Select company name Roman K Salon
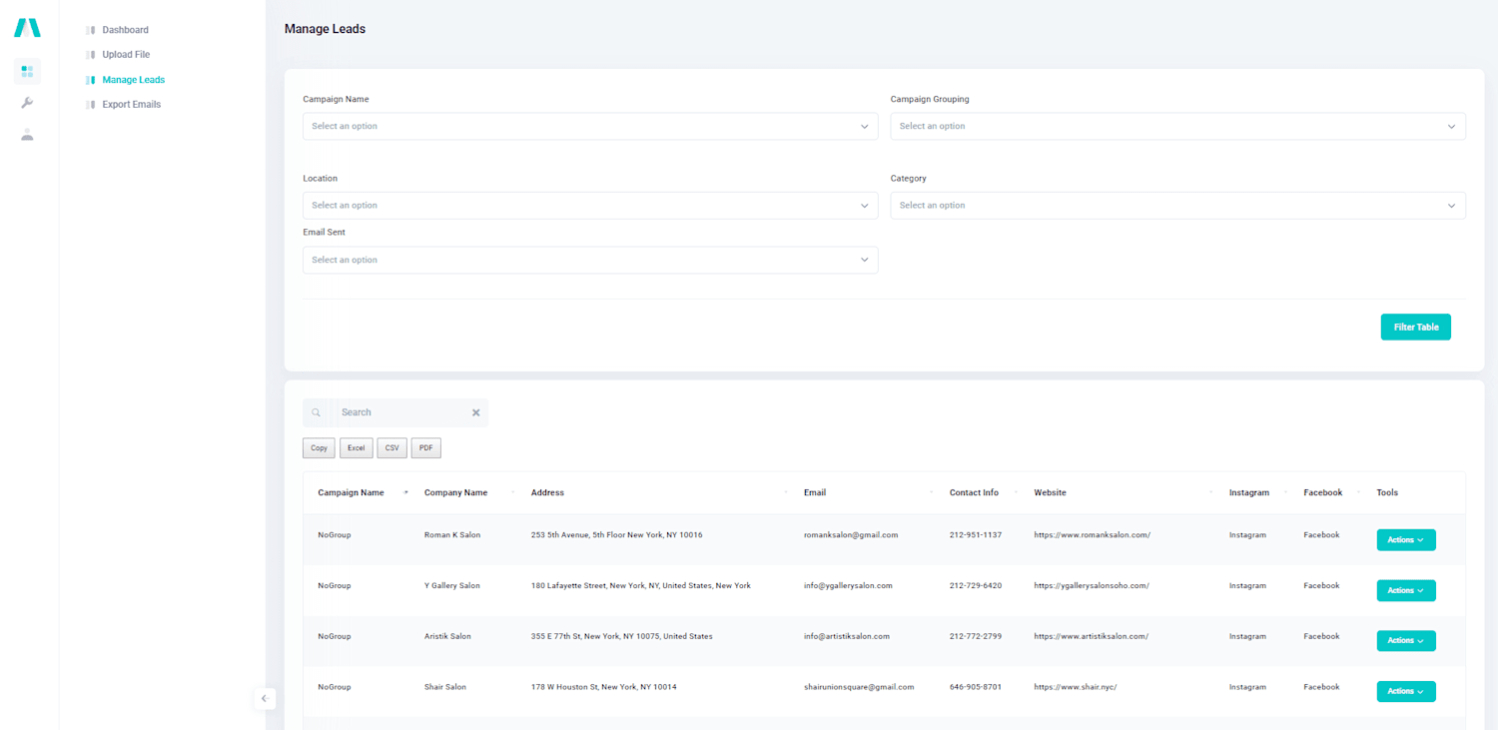 pos(452,535)
